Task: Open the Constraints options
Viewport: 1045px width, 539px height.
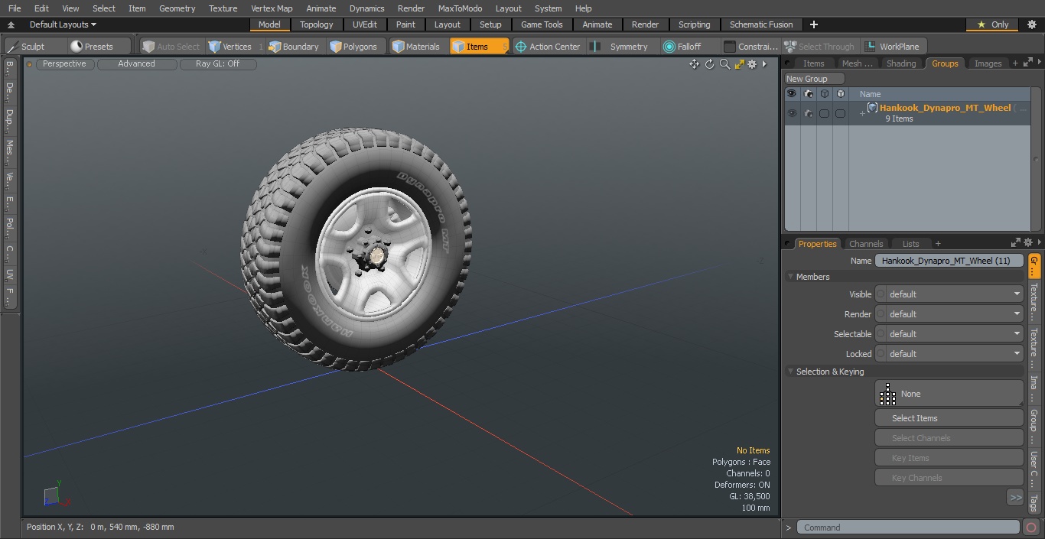Action: [x=750, y=47]
